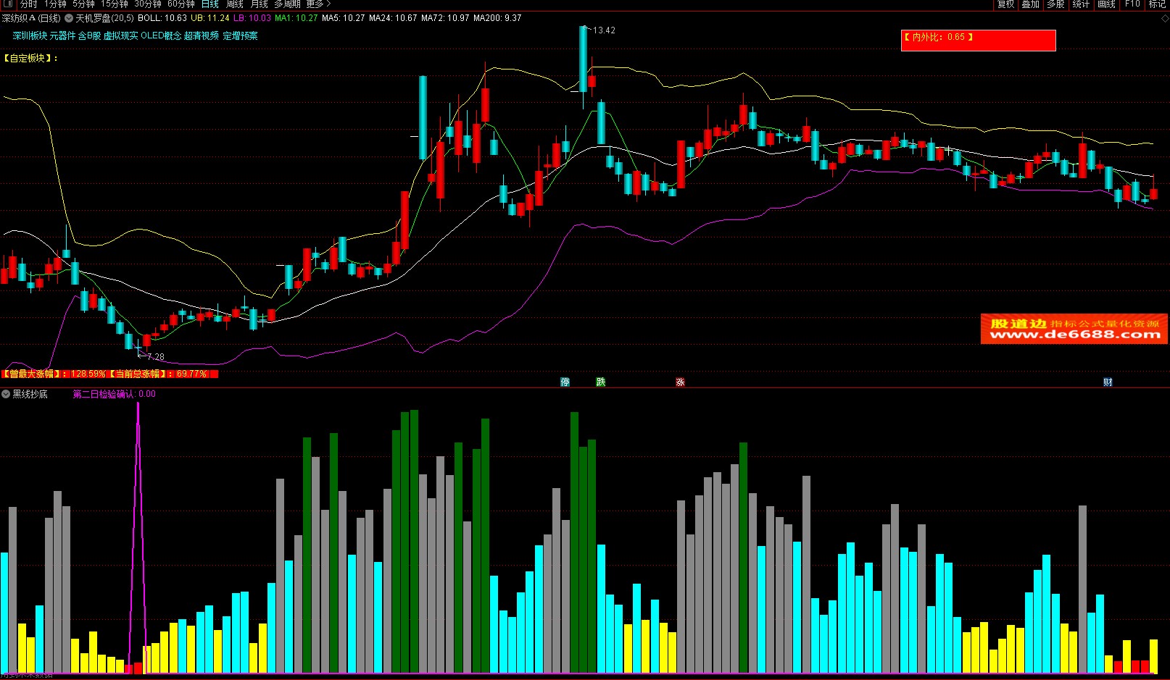The image size is (1170, 680).
Task: Click the diamond icon at top-right corner
Action: coord(1164,18)
